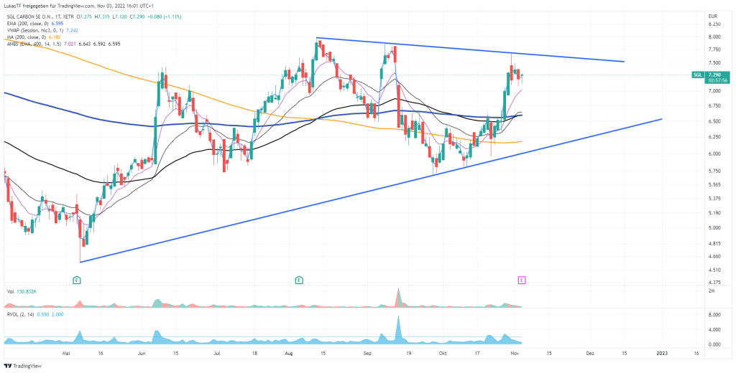
Task: Select the VWAP Session indicator legend
Action: click(40, 31)
